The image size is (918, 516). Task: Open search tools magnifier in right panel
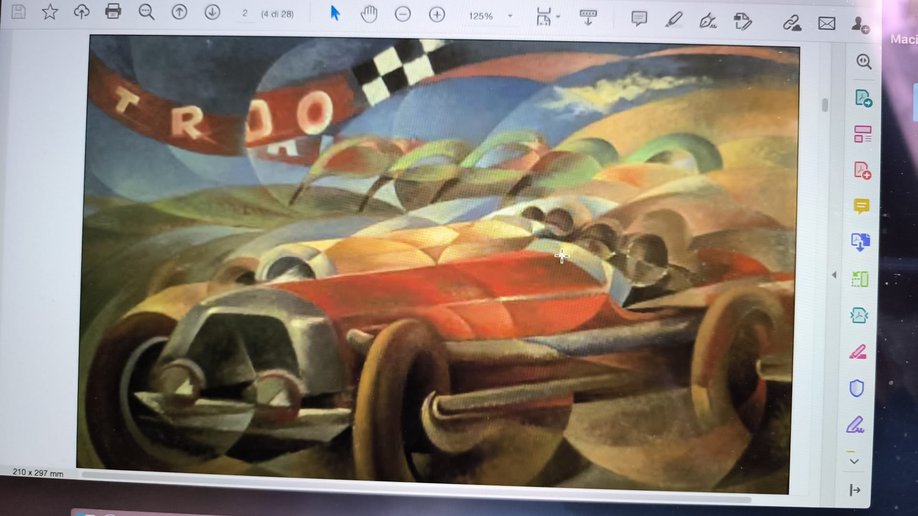click(x=863, y=62)
